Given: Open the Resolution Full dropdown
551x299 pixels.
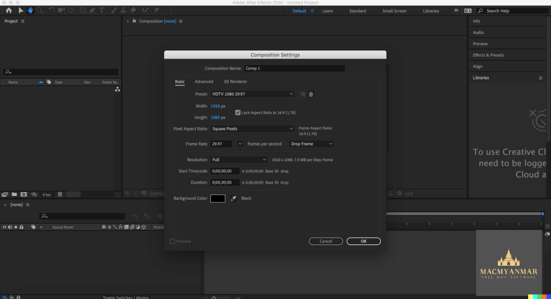Looking at the screenshot, I should tap(239, 159).
